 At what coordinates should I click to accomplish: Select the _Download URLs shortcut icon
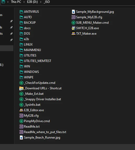coord(21,88)
